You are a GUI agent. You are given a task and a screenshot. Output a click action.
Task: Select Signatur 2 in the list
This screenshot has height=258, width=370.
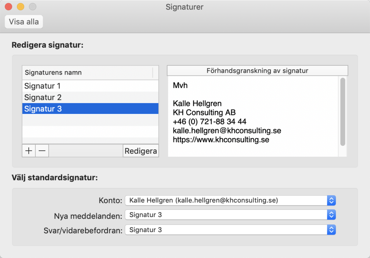click(x=90, y=97)
